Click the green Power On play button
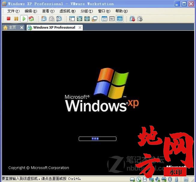The width and height of the screenshot is (196, 182). click(x=24, y=19)
